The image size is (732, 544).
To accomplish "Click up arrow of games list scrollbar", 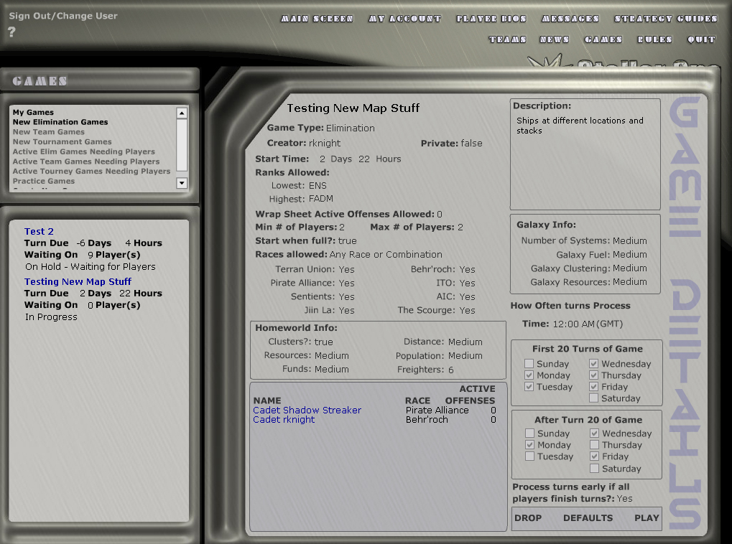I will click(x=182, y=113).
